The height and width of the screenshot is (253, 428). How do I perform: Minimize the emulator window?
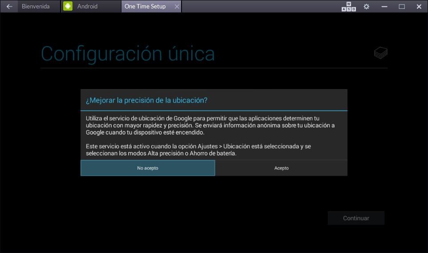click(384, 7)
